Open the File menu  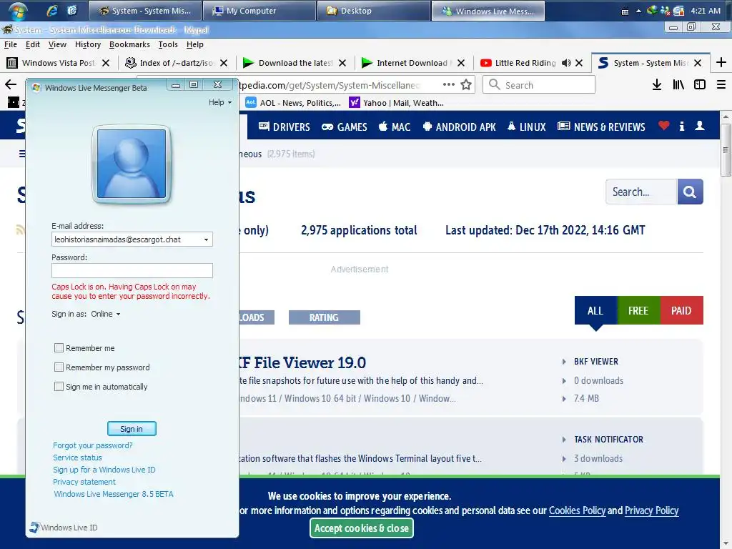10,44
